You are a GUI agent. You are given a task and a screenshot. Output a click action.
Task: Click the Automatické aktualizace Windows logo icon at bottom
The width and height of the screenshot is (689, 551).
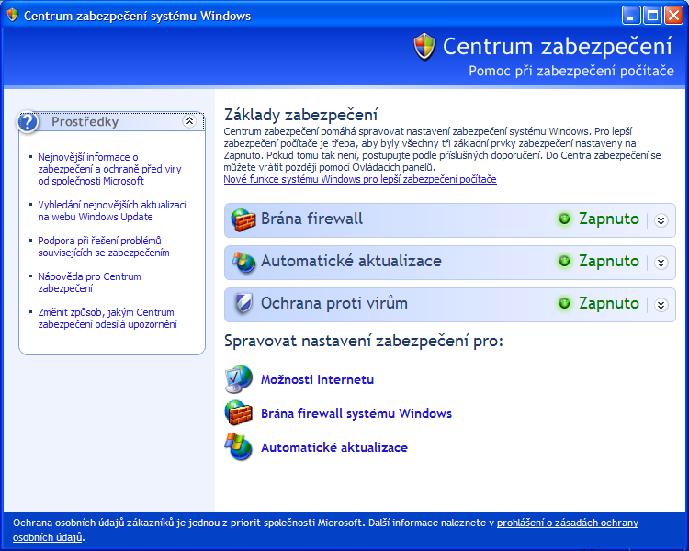pos(239,446)
